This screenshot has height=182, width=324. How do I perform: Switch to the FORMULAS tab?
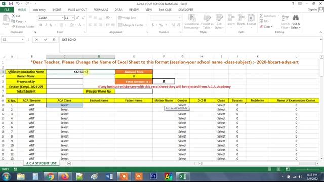[101, 10]
